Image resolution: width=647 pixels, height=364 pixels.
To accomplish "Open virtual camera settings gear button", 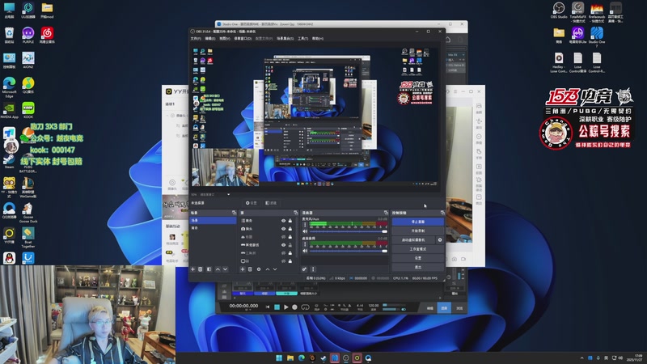I will point(439,239).
